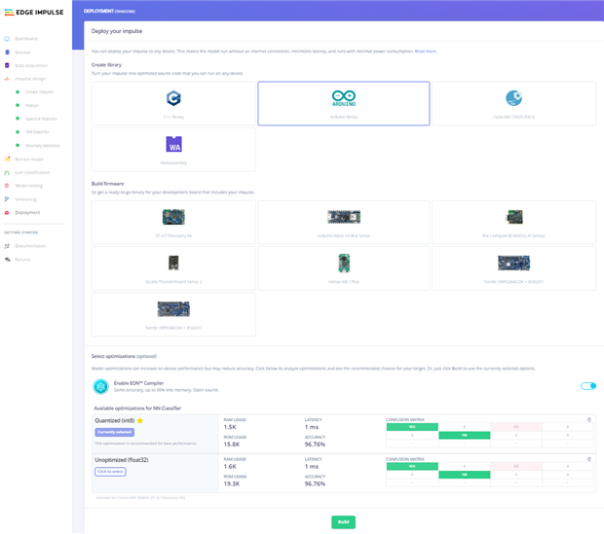604x534 pixels.
Task: Open Create impulse menu item
Action: pyautogui.click(x=40, y=92)
